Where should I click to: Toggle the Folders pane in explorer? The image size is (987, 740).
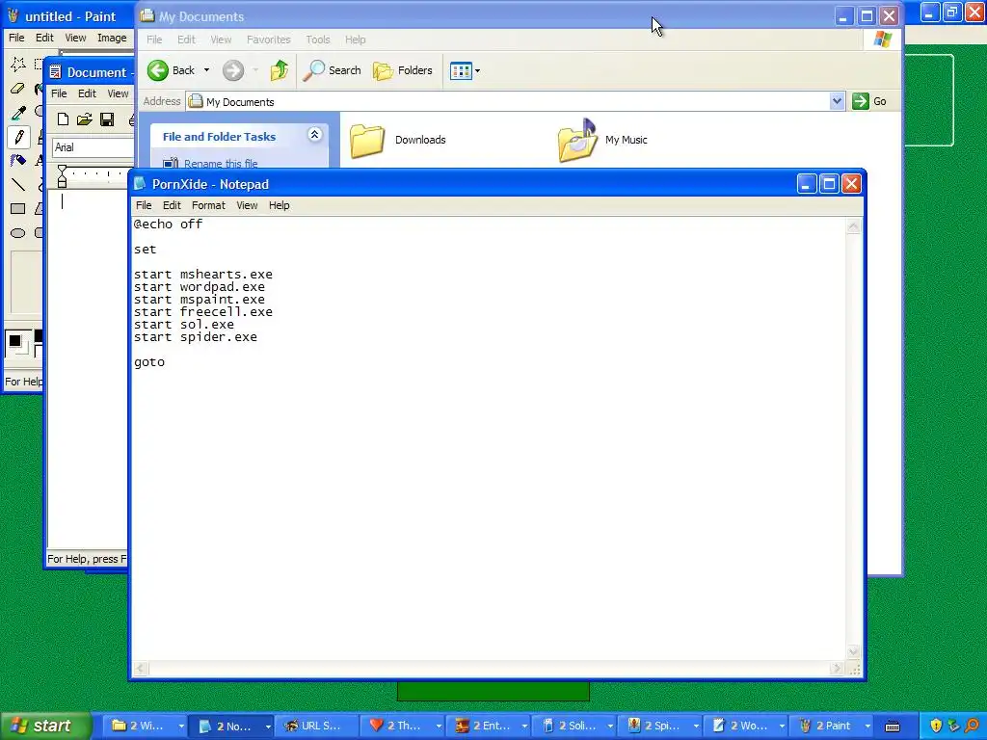pos(403,70)
